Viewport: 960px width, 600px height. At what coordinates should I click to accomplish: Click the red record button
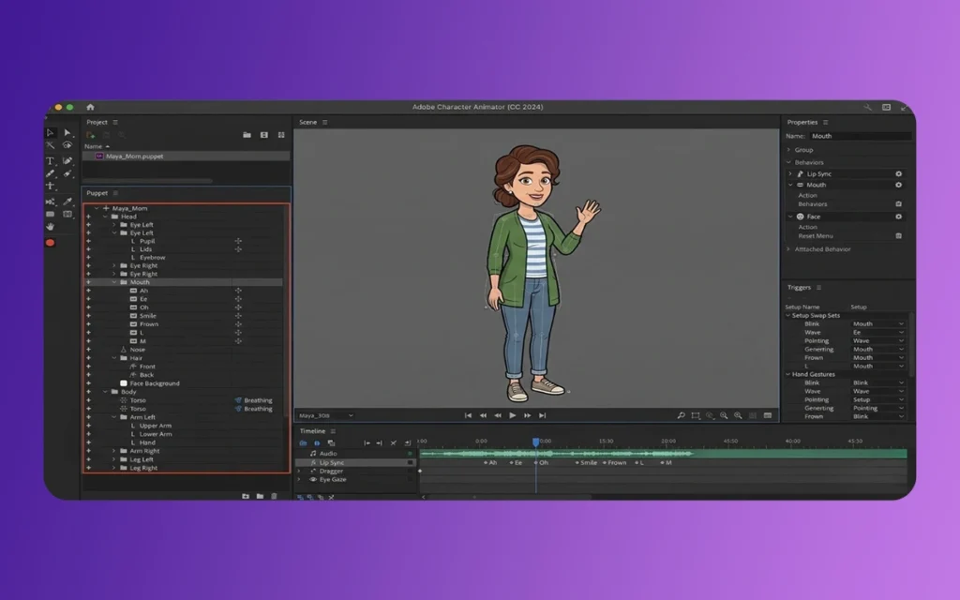click(50, 243)
